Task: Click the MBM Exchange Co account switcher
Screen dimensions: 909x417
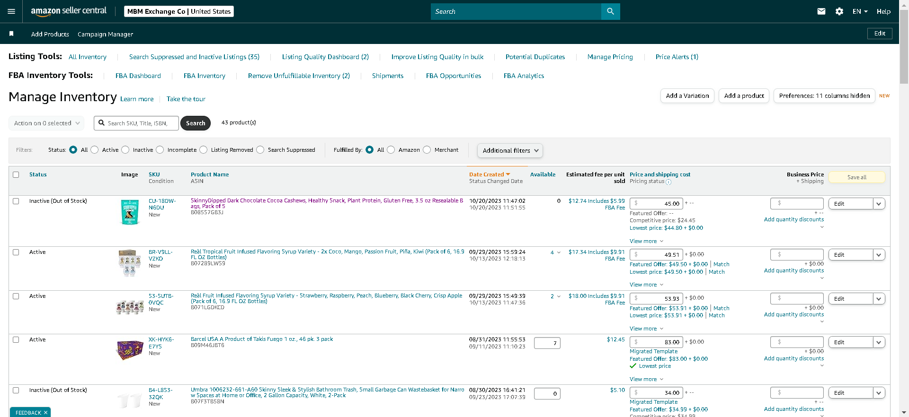Action: pyautogui.click(x=179, y=11)
